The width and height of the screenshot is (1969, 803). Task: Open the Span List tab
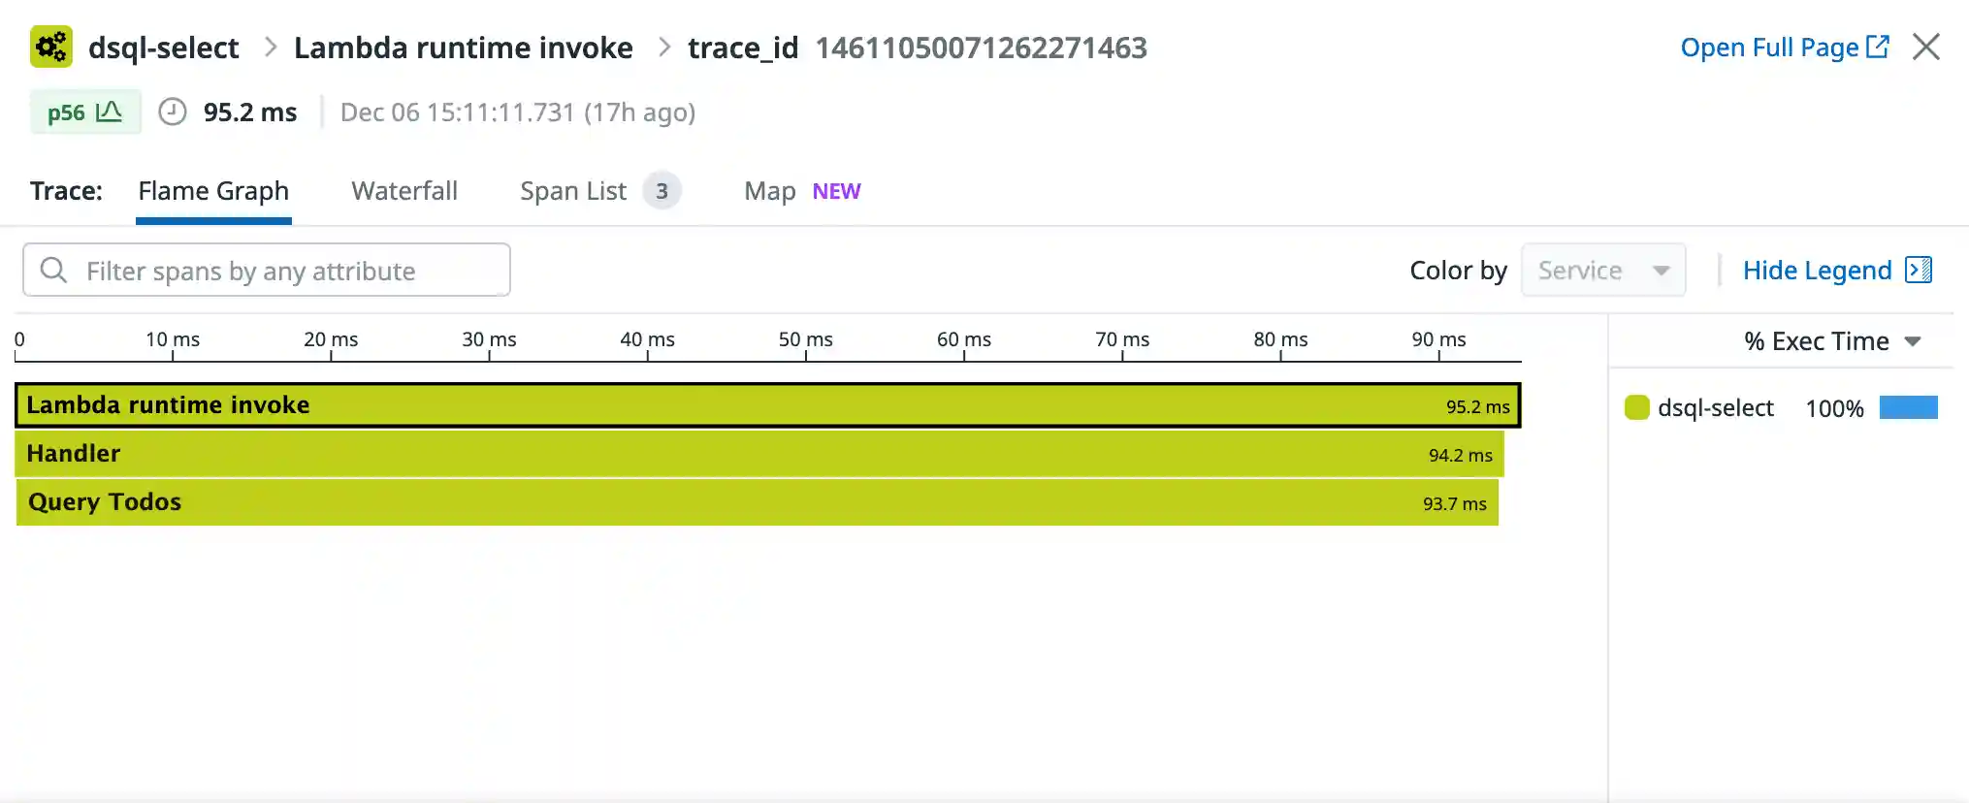coord(573,191)
